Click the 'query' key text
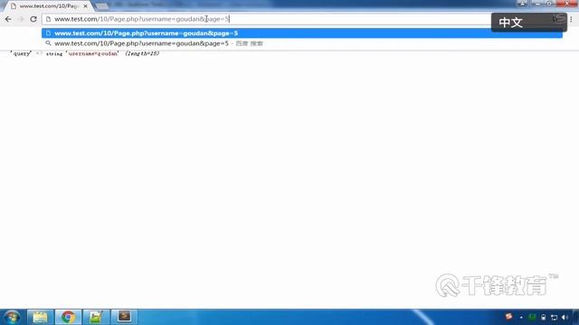The height and width of the screenshot is (325, 579). click(x=21, y=53)
